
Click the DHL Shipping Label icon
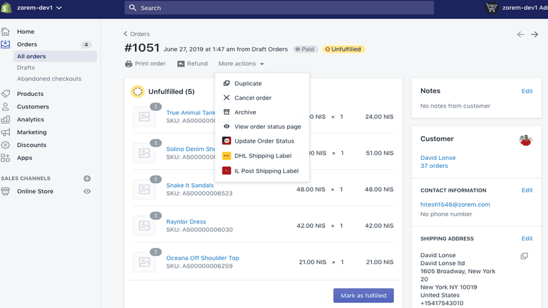pyautogui.click(x=226, y=156)
